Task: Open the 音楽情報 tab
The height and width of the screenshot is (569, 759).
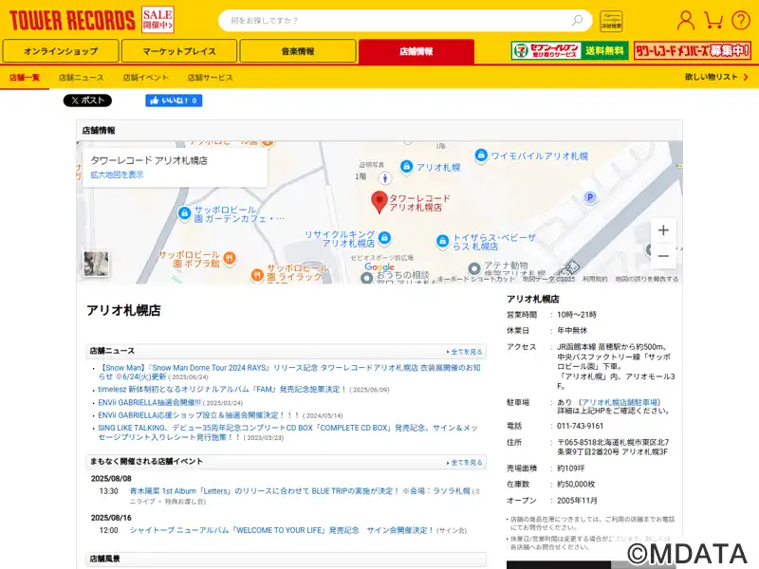Action: coord(298,51)
